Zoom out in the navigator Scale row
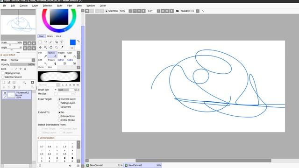The width and height of the screenshot is (299, 168). point(25,43)
